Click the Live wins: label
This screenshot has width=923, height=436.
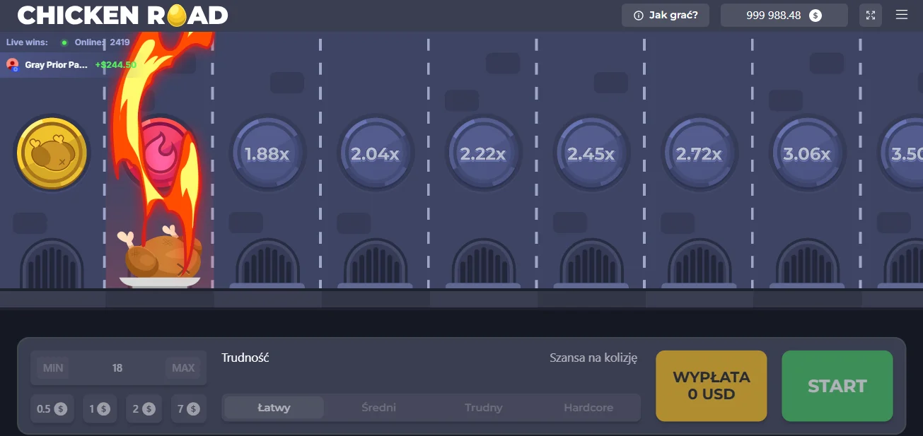27,42
